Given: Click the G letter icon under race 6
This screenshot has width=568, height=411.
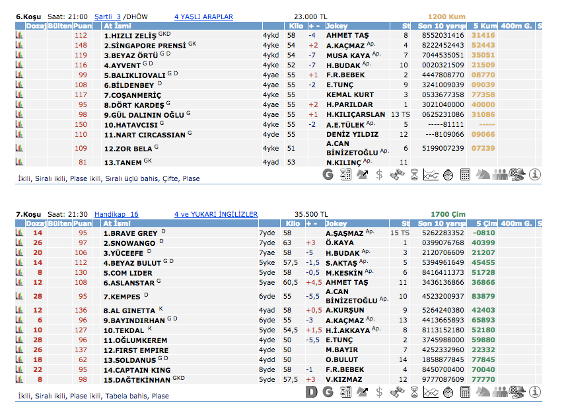Looking at the screenshot, I should pos(328,174).
